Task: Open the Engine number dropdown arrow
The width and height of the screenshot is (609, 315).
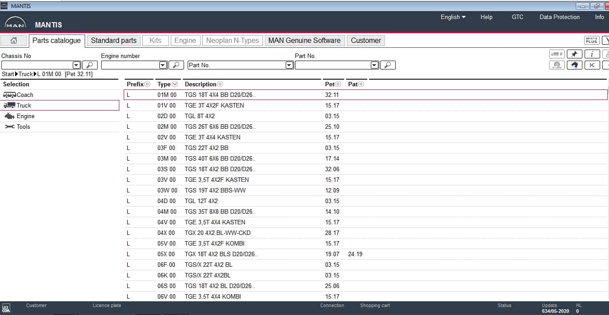Action: pos(163,65)
